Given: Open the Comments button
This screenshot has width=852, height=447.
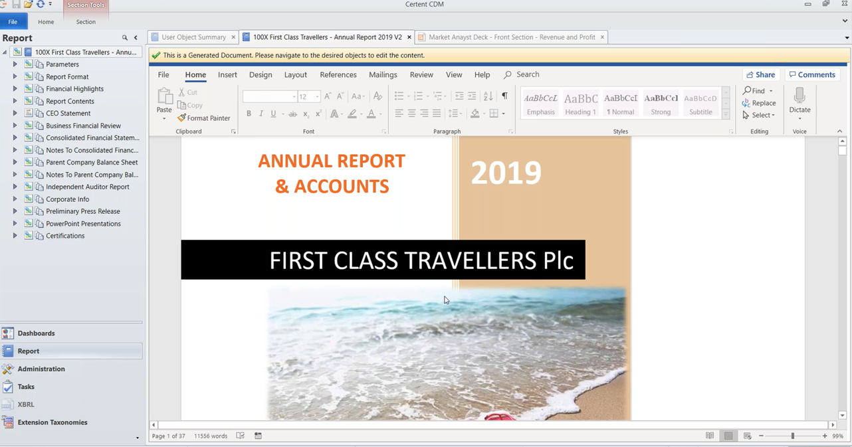Looking at the screenshot, I should (x=812, y=75).
